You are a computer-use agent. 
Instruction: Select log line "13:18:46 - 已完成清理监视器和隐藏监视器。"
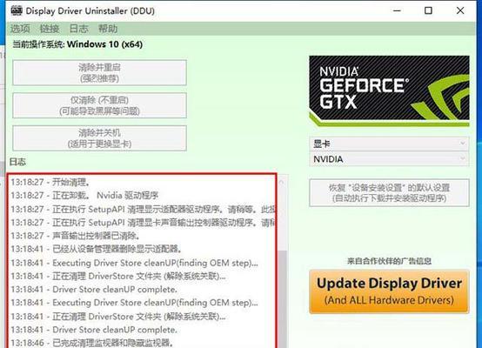click(x=92, y=343)
